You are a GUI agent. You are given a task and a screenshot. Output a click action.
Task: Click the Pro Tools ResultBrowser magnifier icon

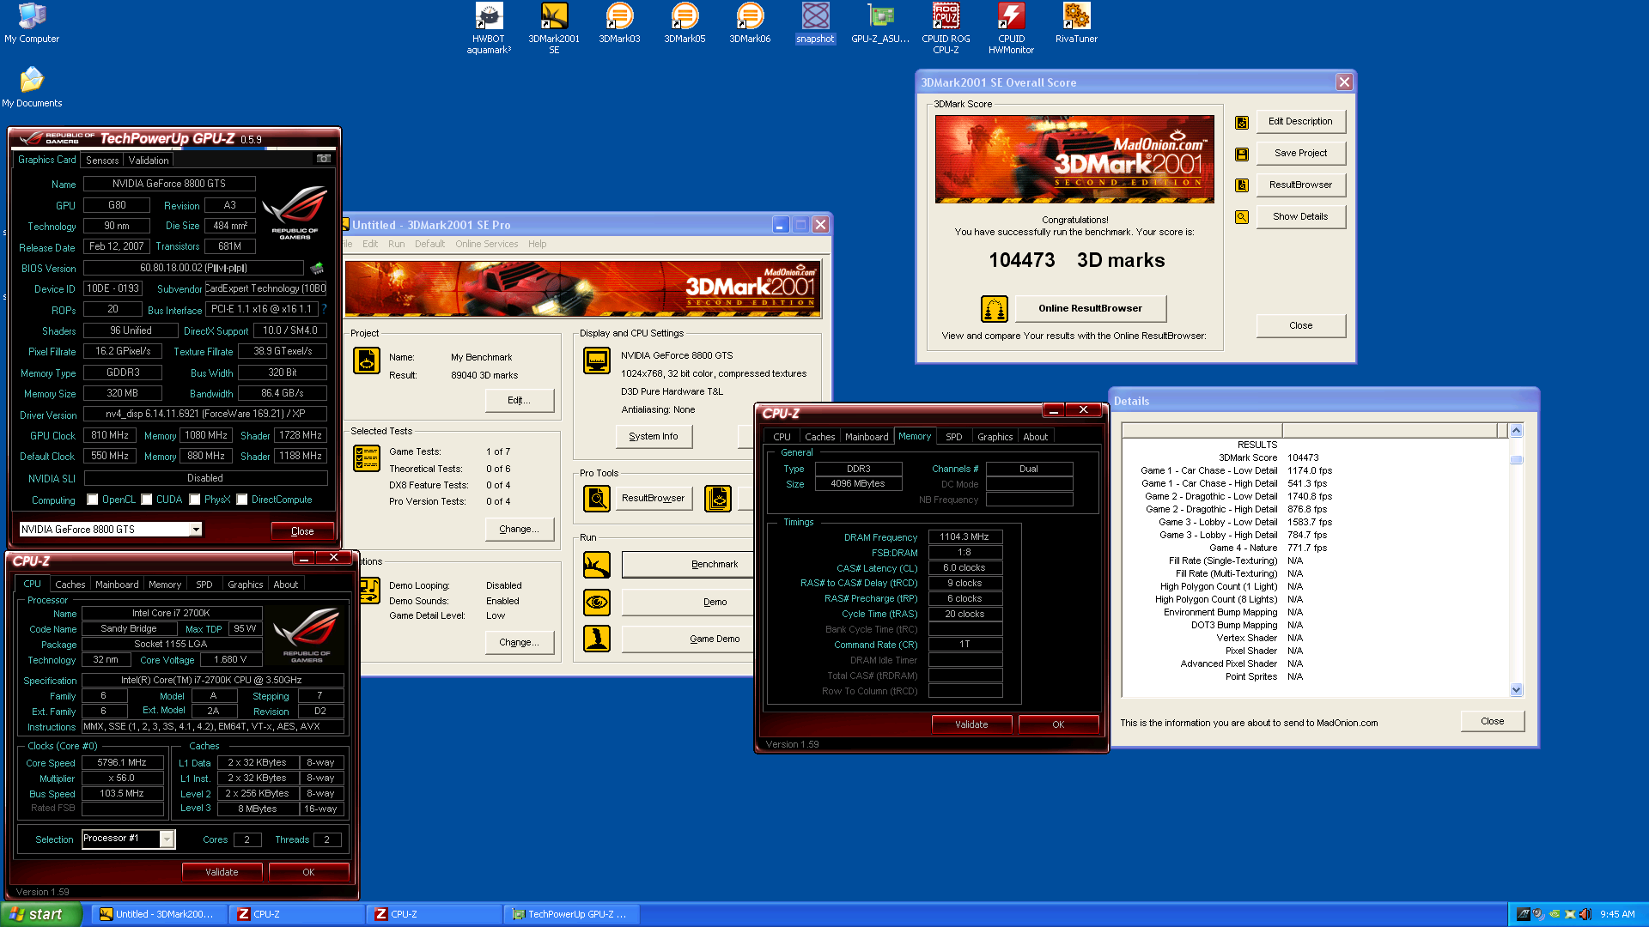coord(597,498)
